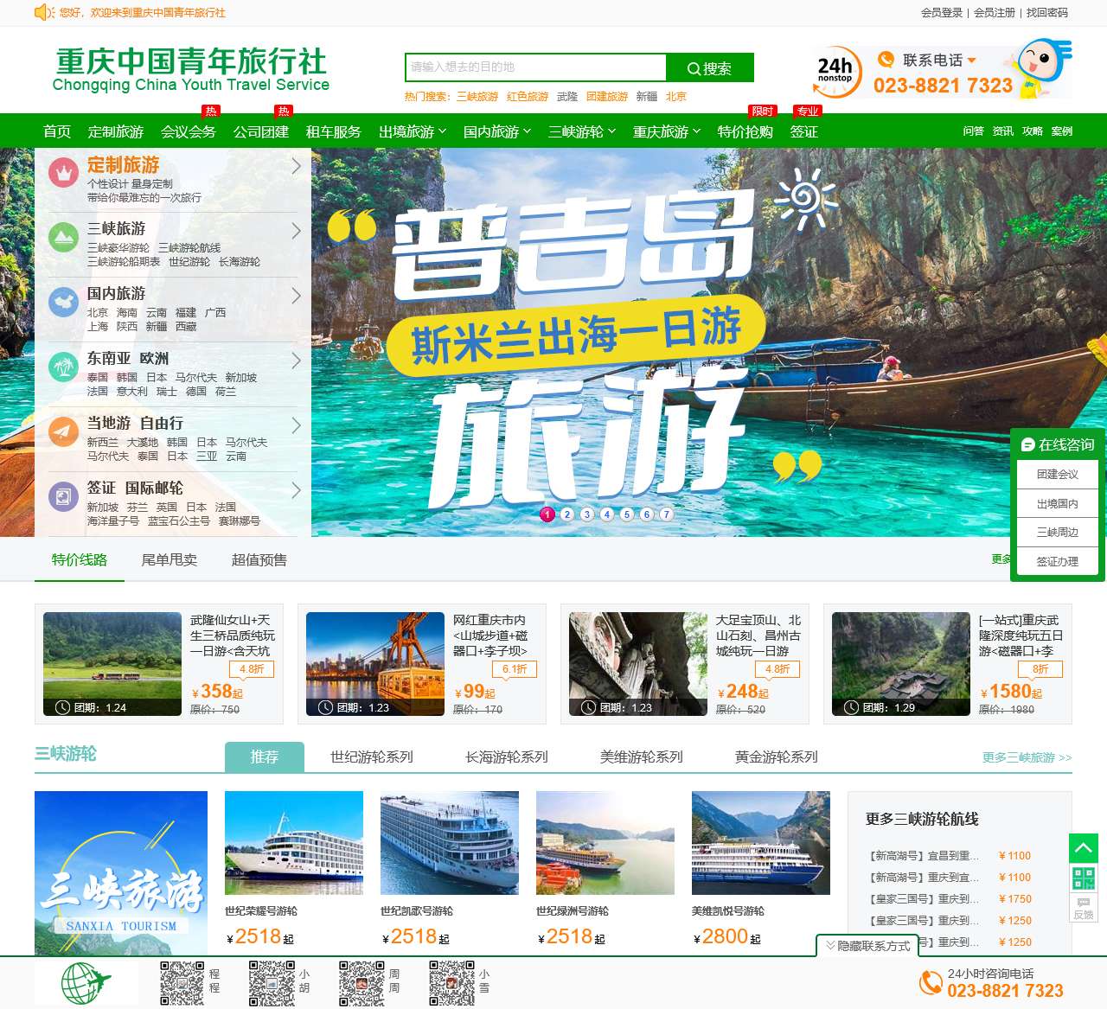The image size is (1107, 1009).
Task: Click the 反馈 feedback icon on the right
Action: [1084, 910]
